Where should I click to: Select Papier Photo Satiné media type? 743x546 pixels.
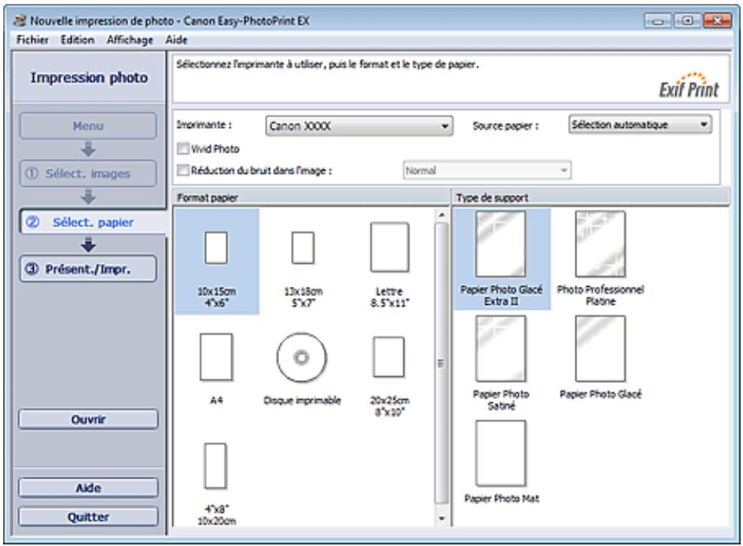tap(501, 349)
